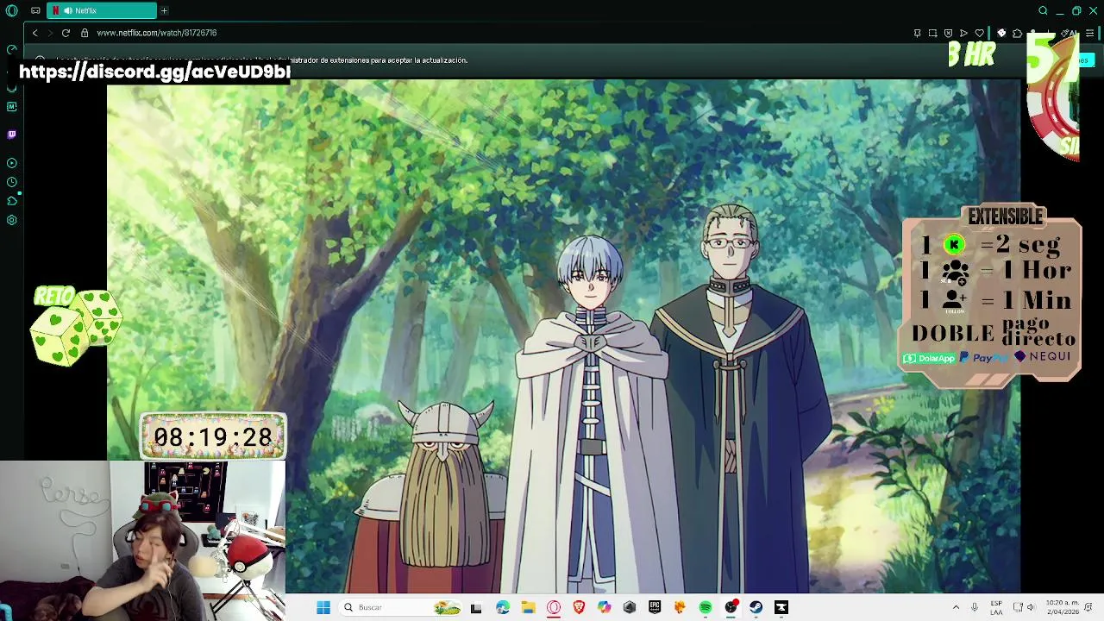Click the pin icon in address bar
1104x621 pixels.
click(x=917, y=33)
